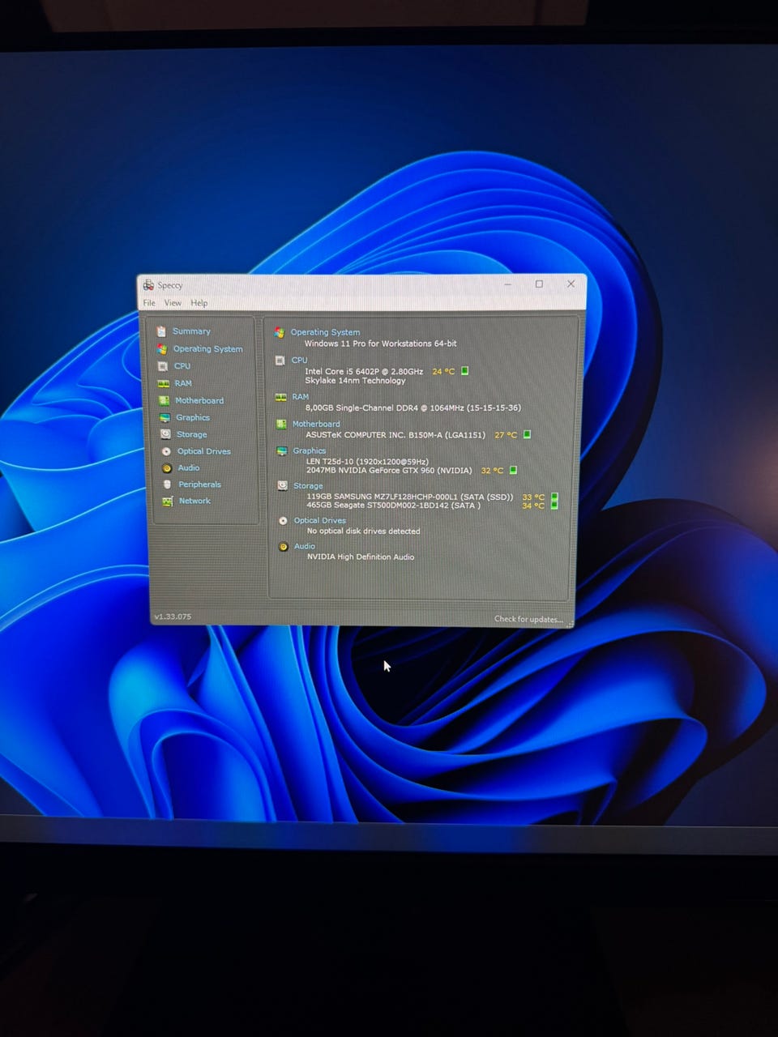The height and width of the screenshot is (1037, 778).
Task: Click the Operating System icon in summary pane
Action: 279,332
